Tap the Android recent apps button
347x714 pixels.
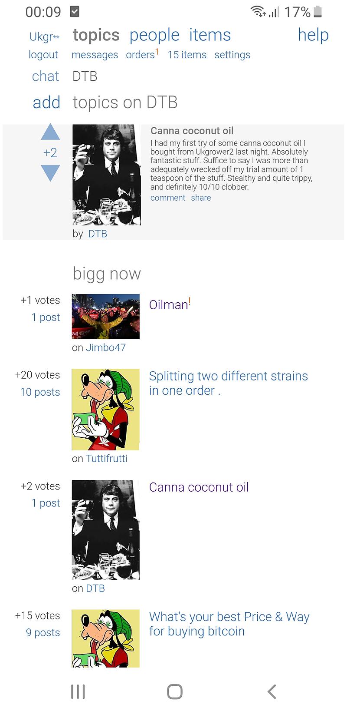point(78,691)
